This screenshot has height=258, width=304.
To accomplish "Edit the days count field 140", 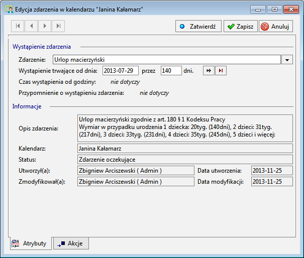I will pyautogui.click(x=171, y=70).
